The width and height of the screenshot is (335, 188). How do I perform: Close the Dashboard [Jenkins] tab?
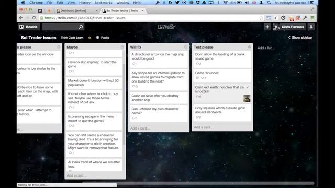pyautogui.click(x=97, y=10)
